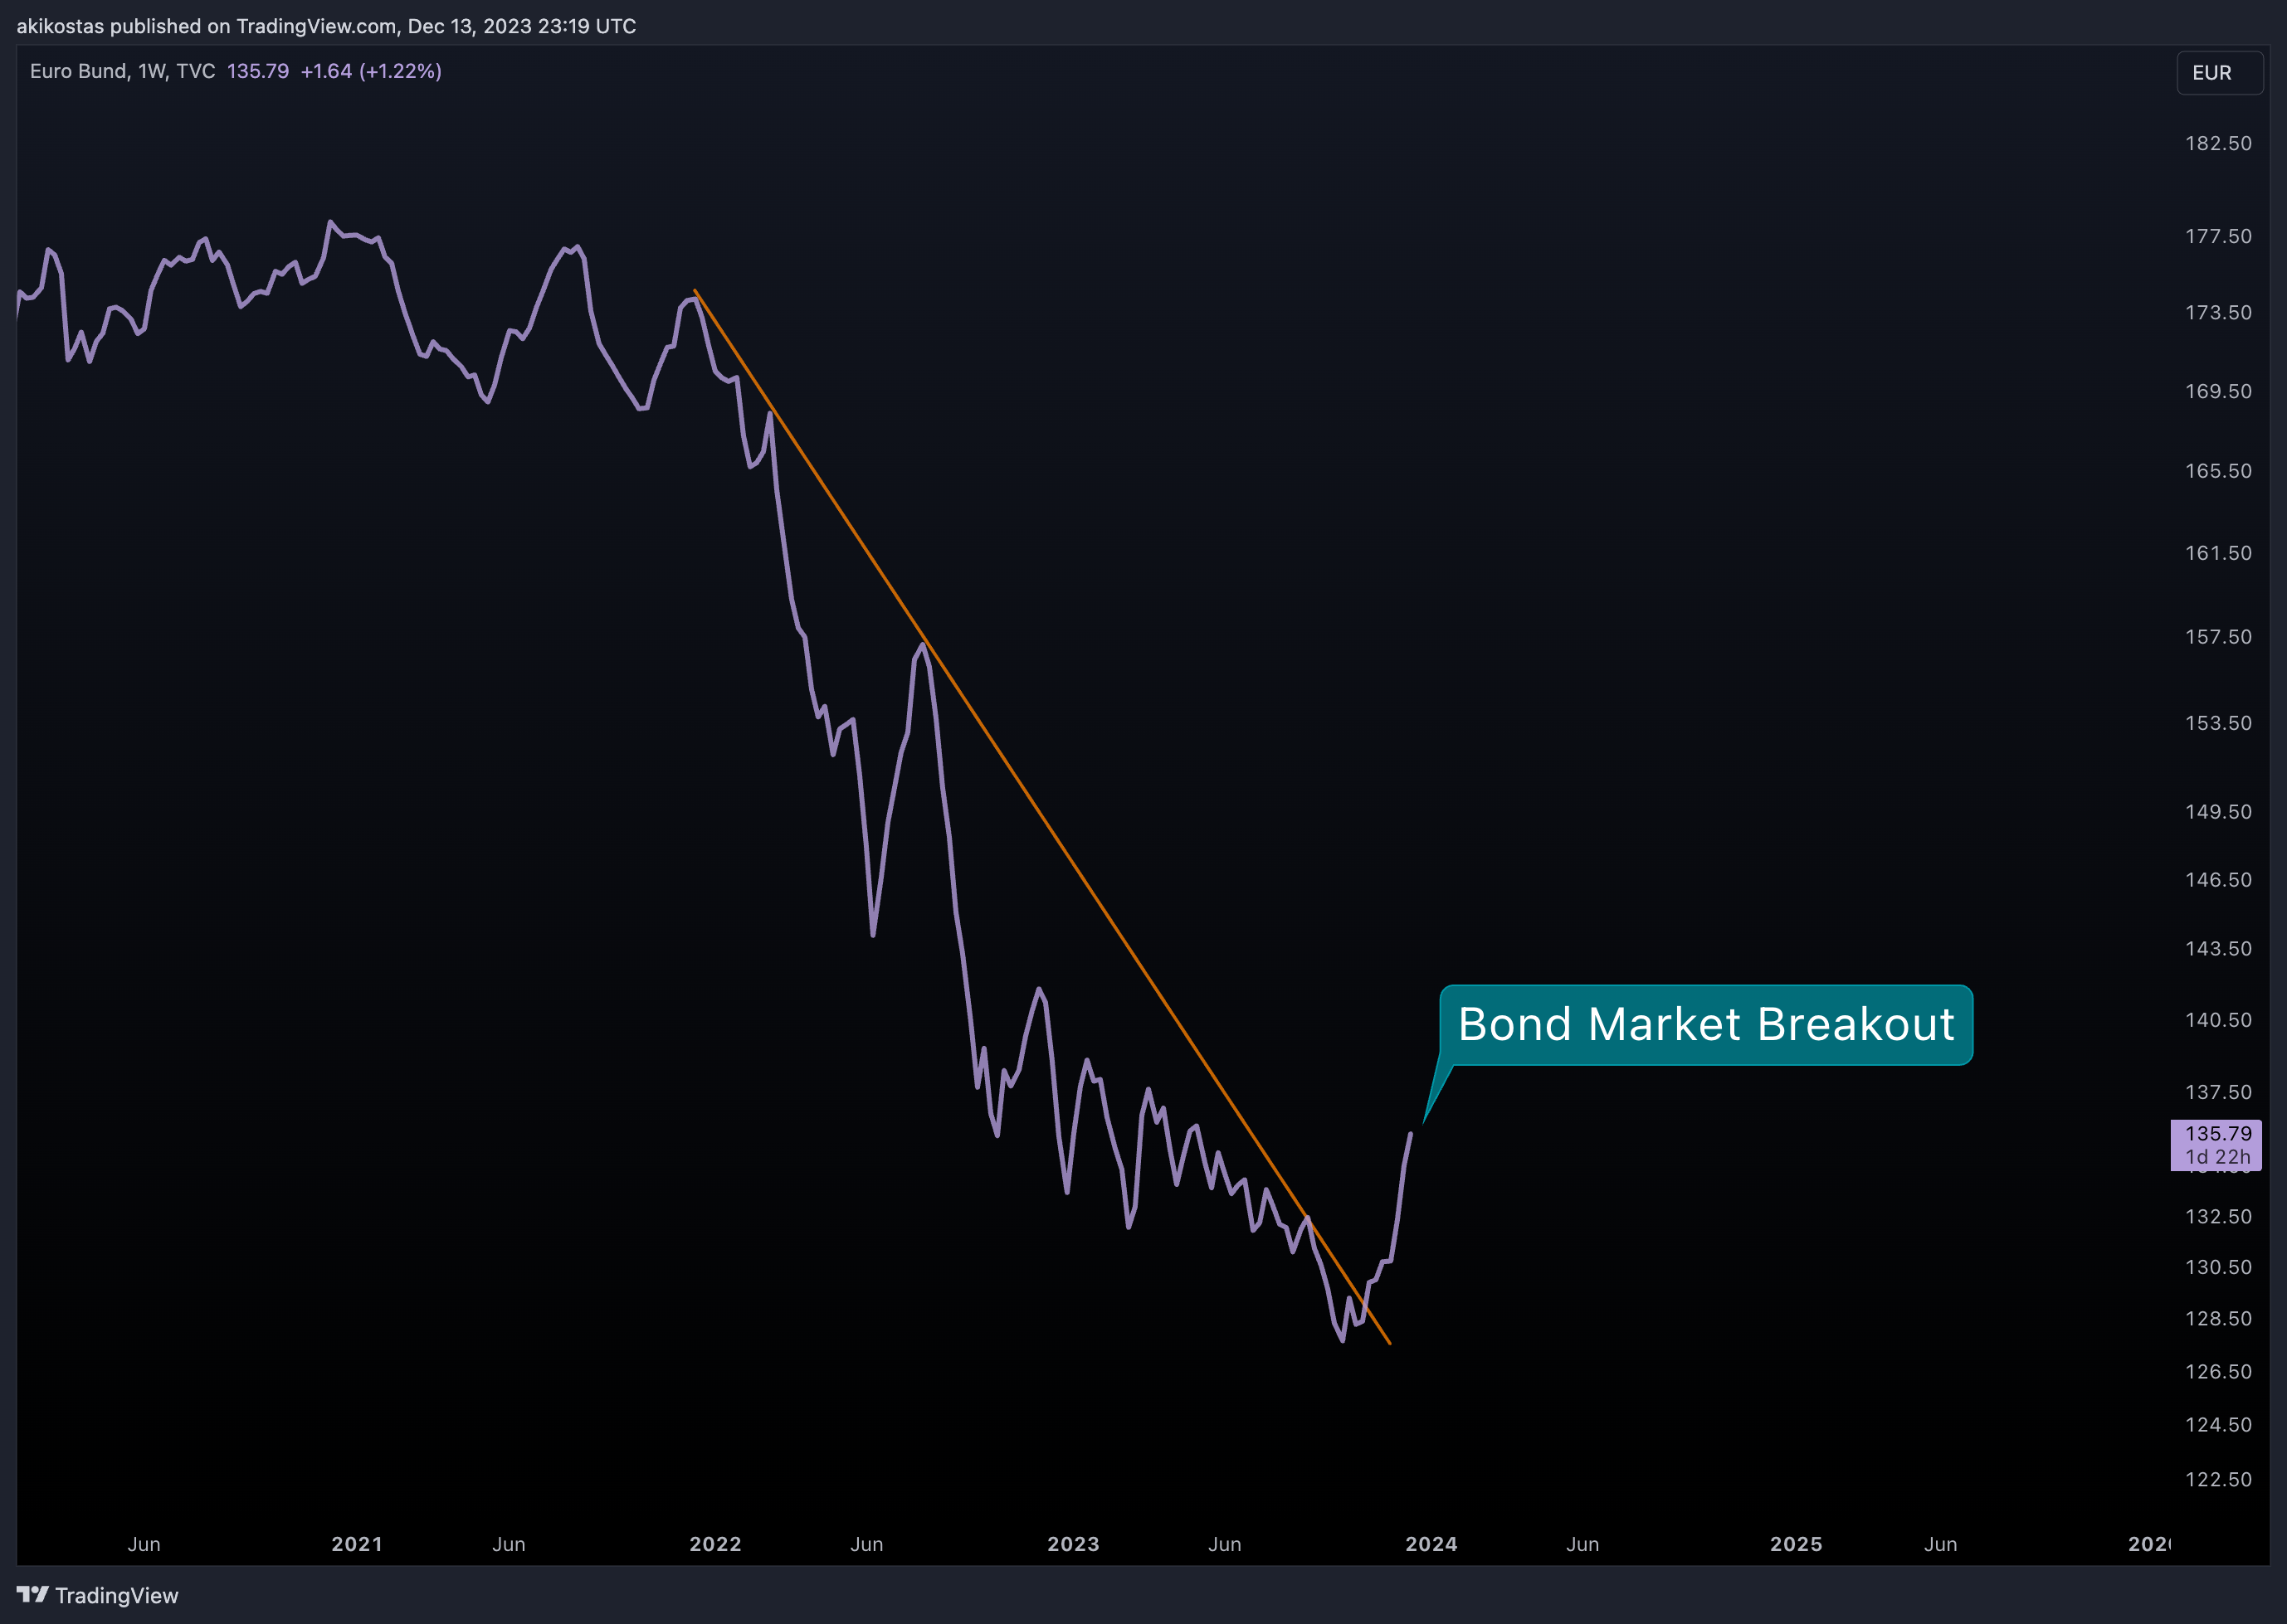Click the +1.64 change value
The width and height of the screenshot is (2287, 1624).
point(326,71)
